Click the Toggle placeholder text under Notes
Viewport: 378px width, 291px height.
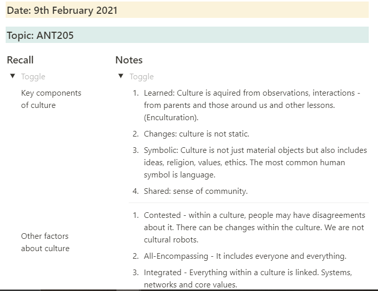[x=142, y=77]
